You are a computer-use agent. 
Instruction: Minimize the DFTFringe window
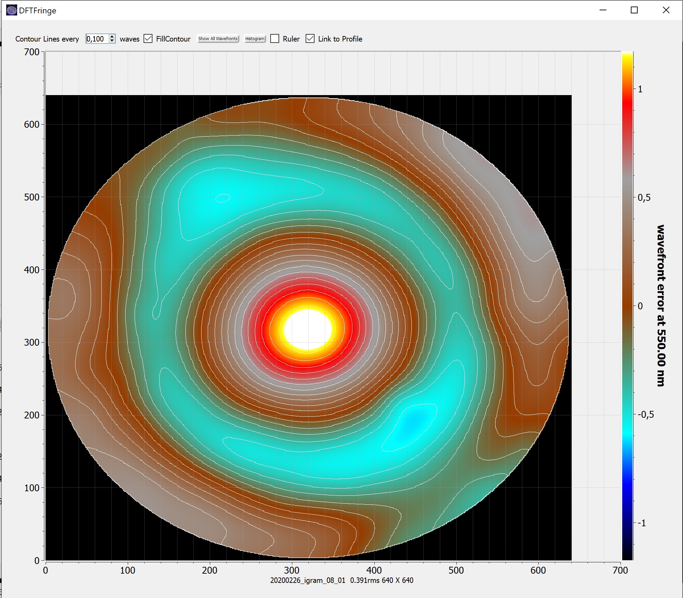[x=603, y=10]
